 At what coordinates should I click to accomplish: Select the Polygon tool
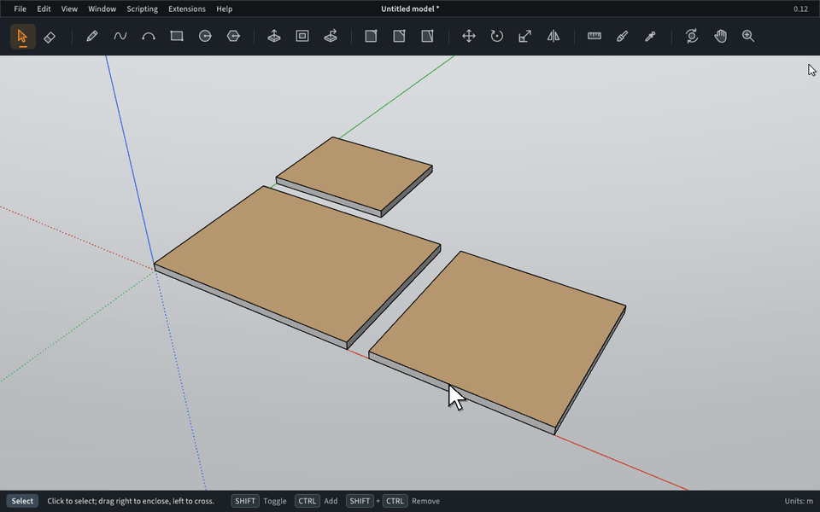[x=233, y=36]
